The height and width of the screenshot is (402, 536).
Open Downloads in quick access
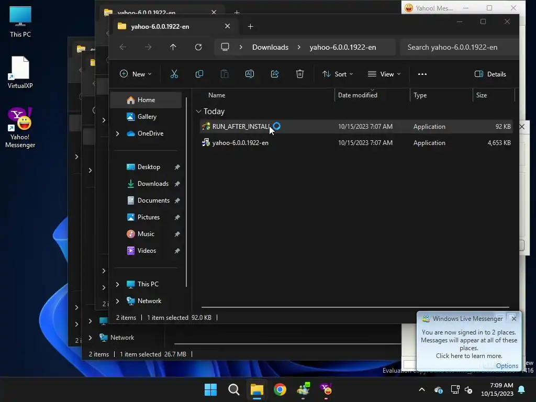tap(153, 184)
